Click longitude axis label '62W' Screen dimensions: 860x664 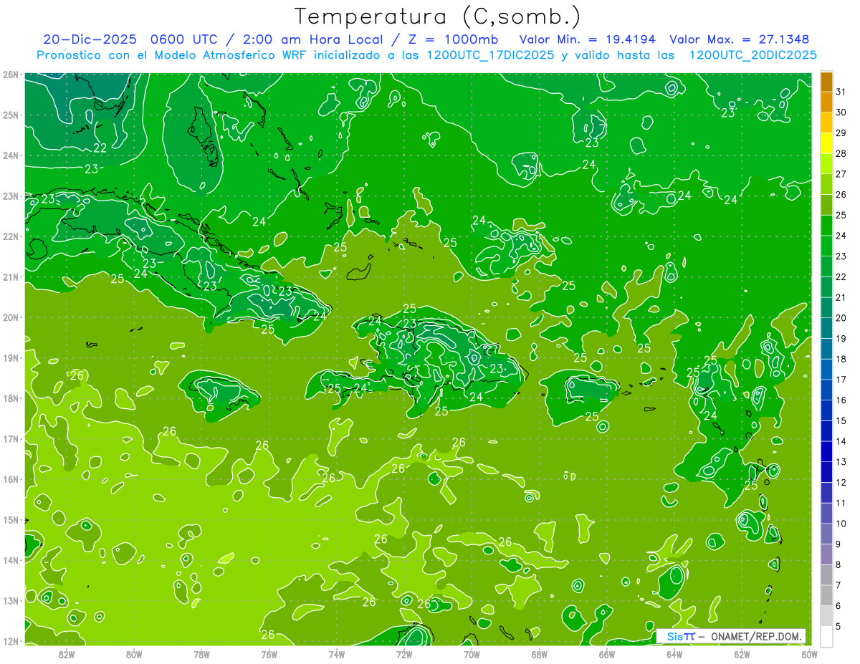point(742,654)
